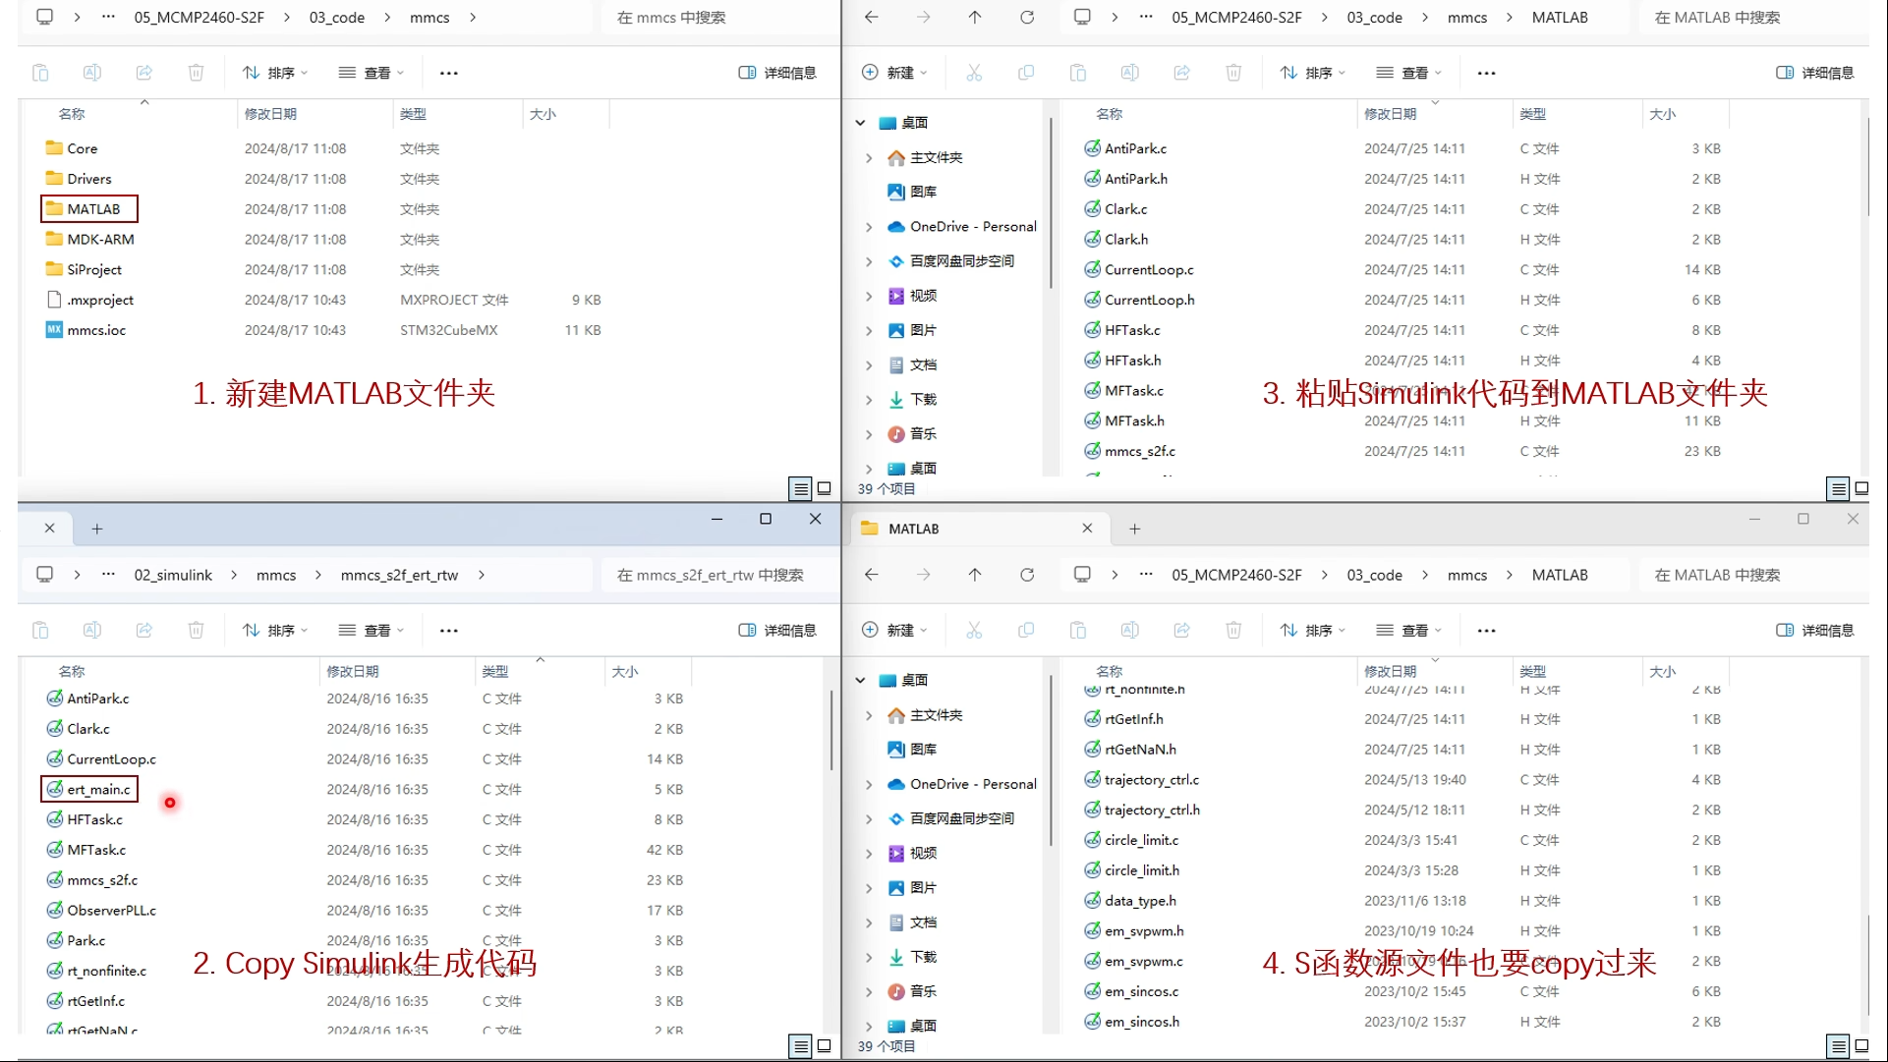Image resolution: width=1888 pixels, height=1062 pixels.
Task: Select the MATLAB tab in bottom-right window
Action: tap(914, 529)
